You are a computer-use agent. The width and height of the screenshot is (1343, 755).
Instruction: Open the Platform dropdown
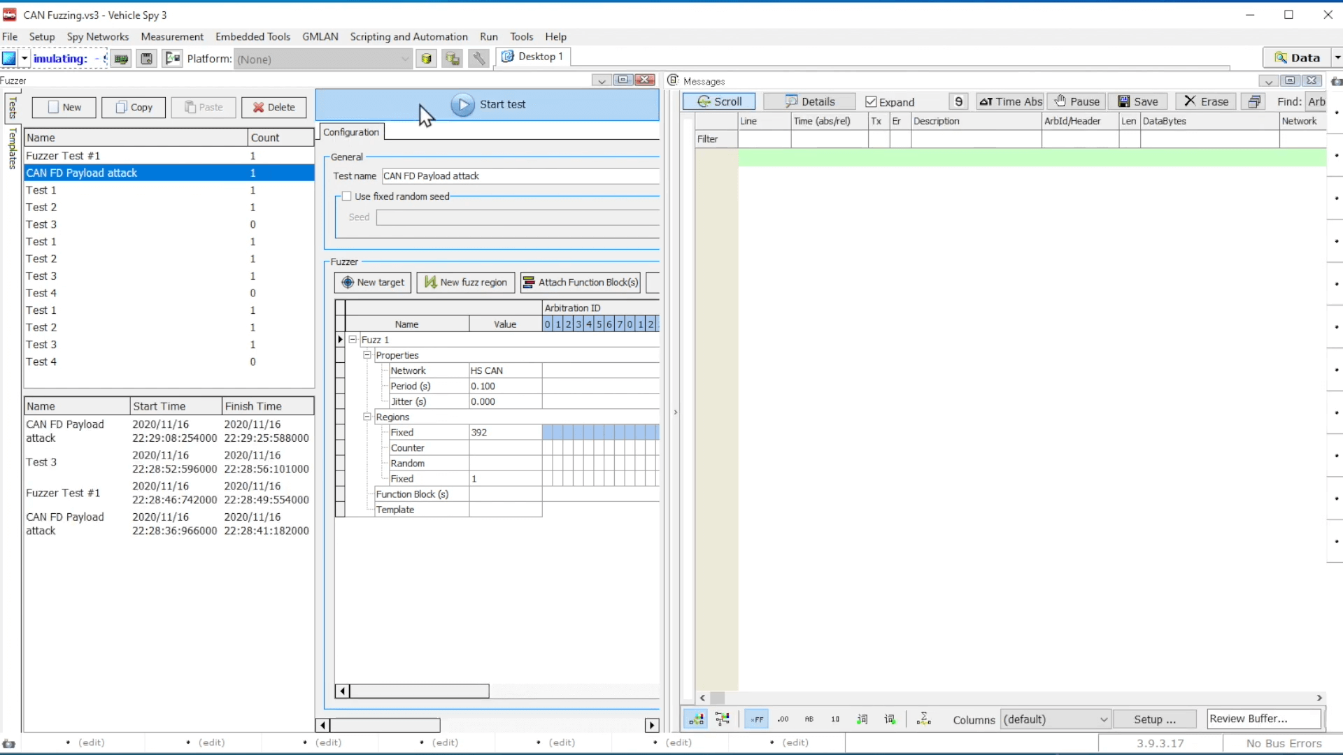coord(405,59)
